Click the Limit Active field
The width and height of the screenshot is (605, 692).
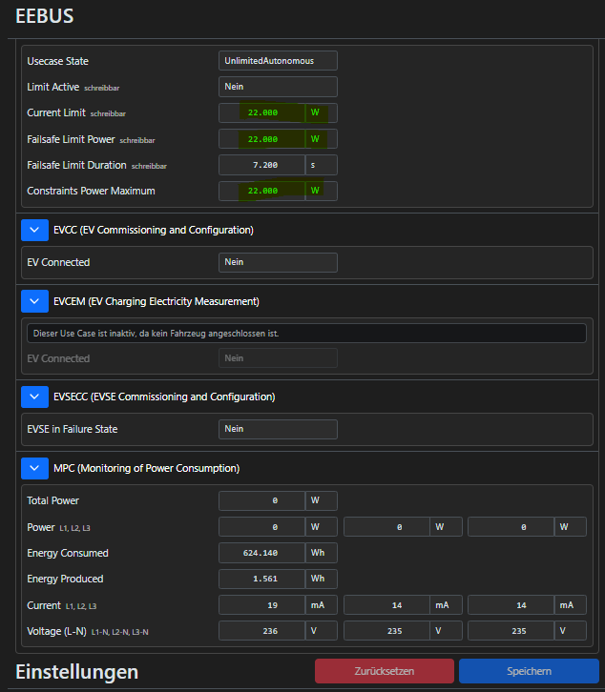(x=278, y=87)
